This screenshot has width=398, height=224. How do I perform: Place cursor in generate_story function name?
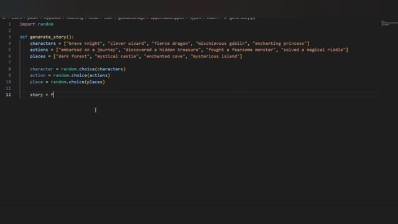pyautogui.click(x=48, y=37)
